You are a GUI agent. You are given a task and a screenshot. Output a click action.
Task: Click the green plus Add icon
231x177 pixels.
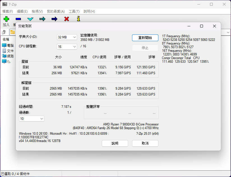[6, 19]
